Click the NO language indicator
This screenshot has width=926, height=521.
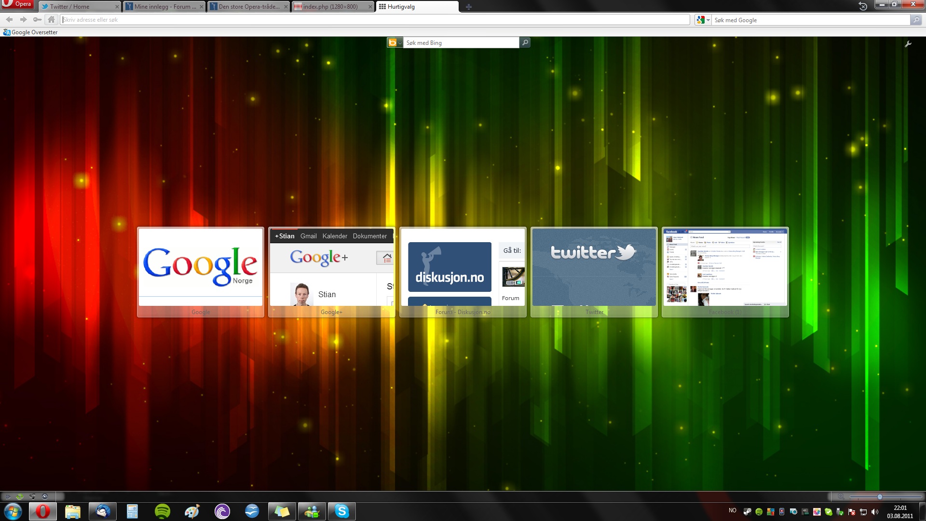733,510
